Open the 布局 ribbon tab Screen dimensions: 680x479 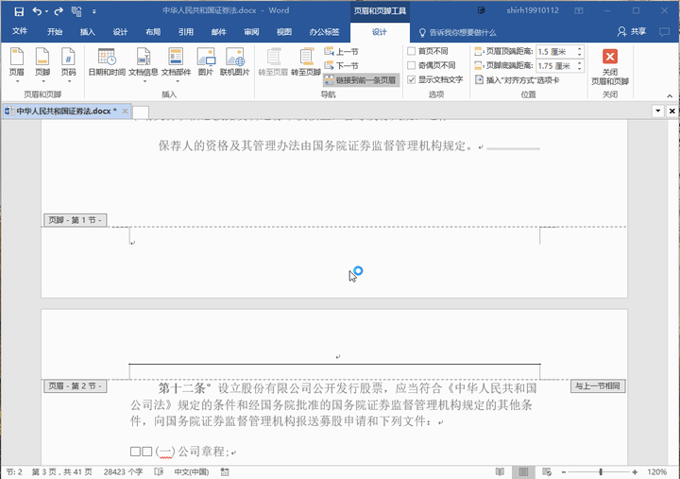click(153, 32)
